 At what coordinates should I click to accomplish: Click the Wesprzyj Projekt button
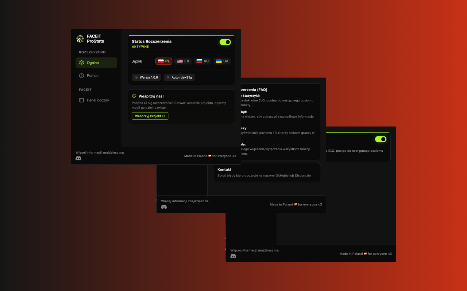(x=150, y=116)
